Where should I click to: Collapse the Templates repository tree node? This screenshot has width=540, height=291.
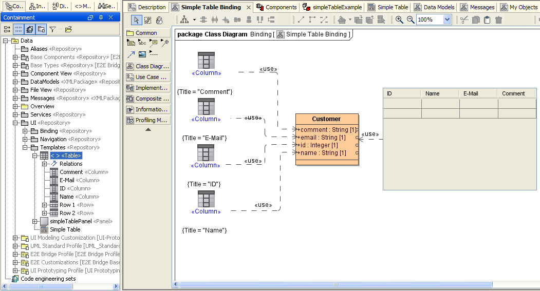pyautogui.click(x=25, y=147)
